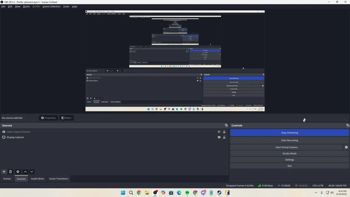Click the microphone icon in the system tray
Image resolution: width=350 pixels, height=197 pixels.
coord(322,193)
